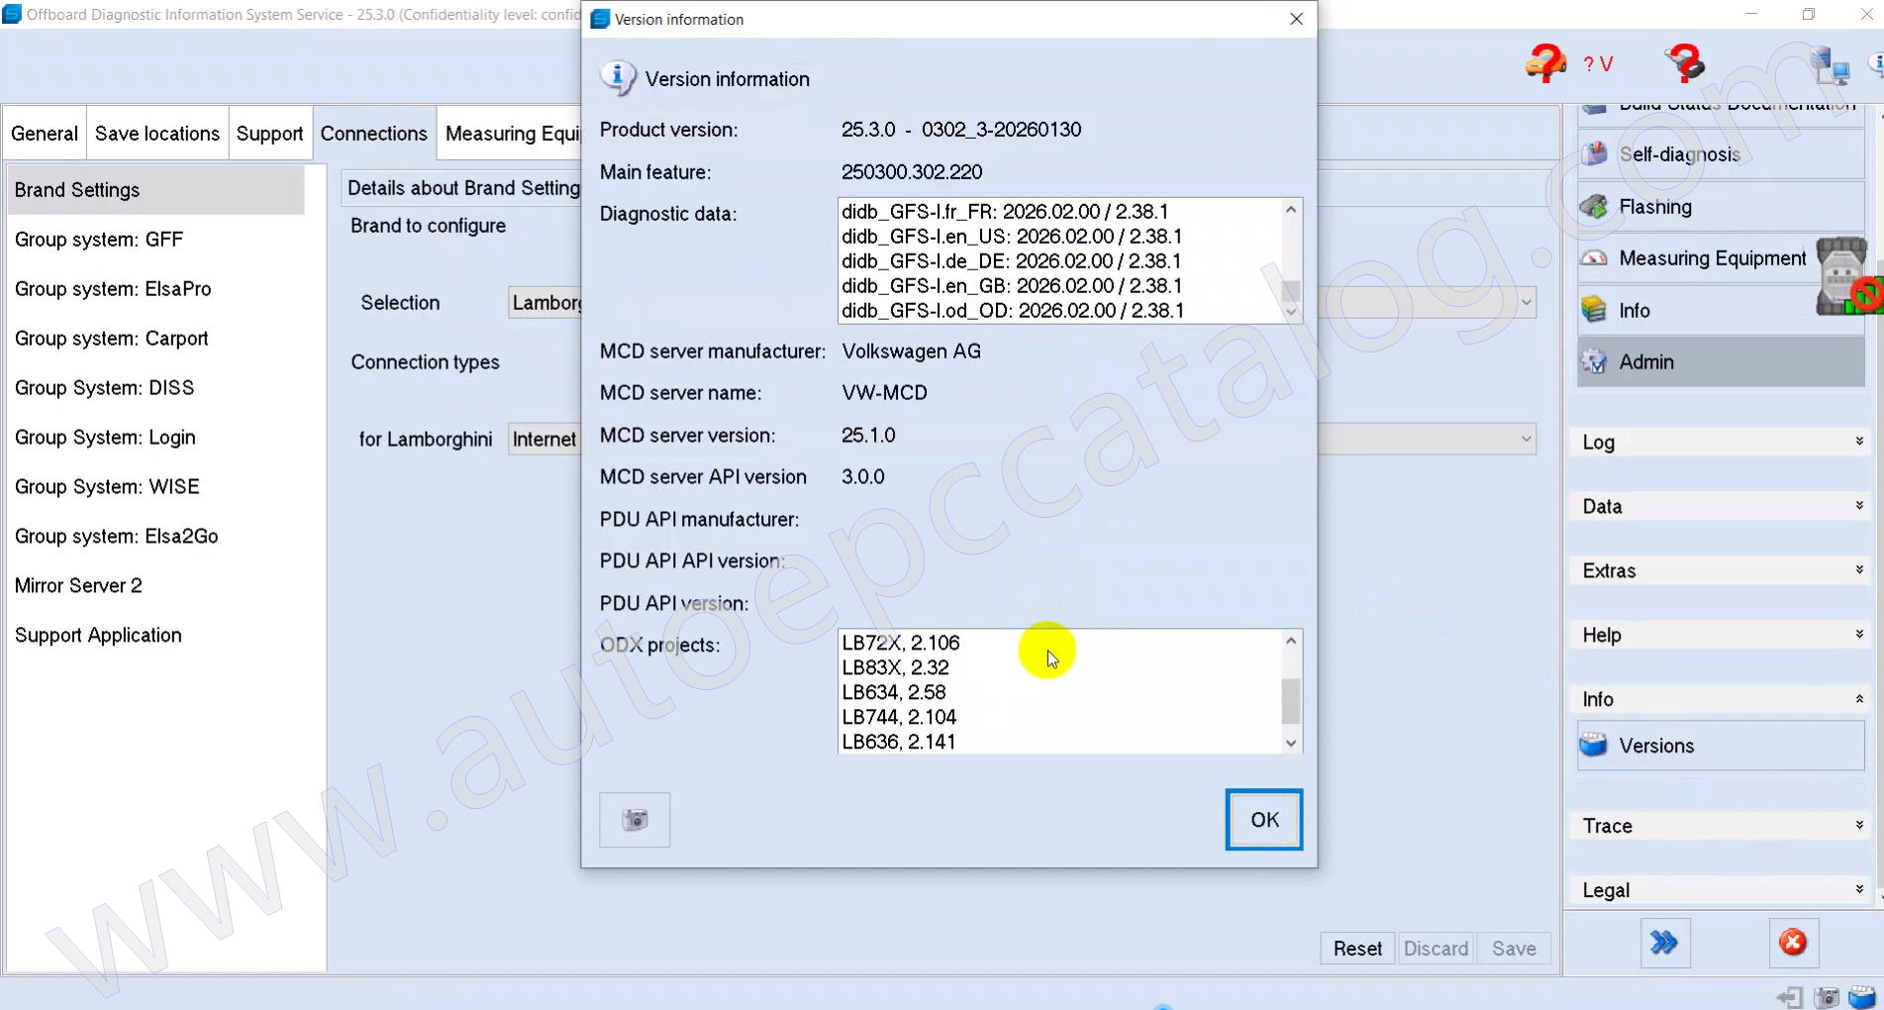
Task: Expand the Log section
Action: [1720, 443]
